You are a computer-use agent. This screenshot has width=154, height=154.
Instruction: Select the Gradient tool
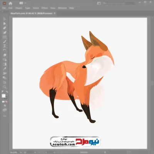pos(5,64)
